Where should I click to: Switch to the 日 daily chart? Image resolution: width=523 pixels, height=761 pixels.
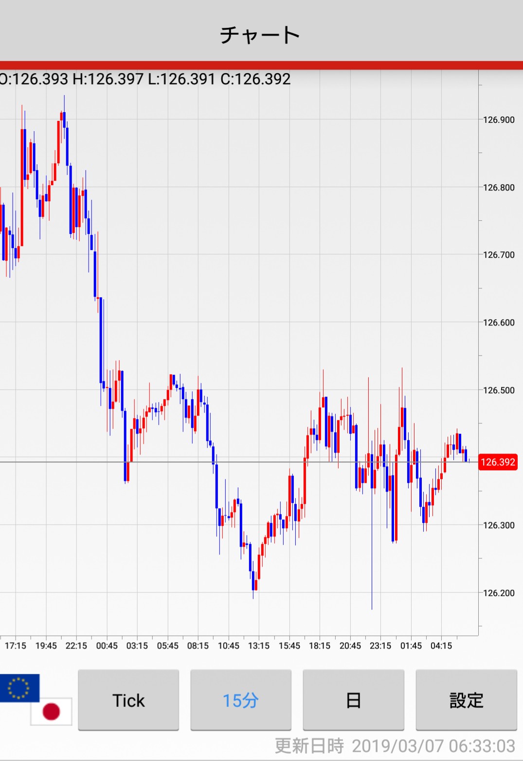pos(353,700)
